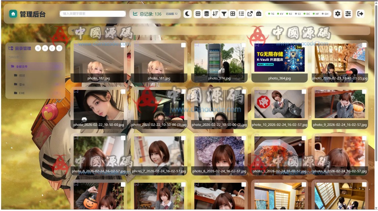Click the refresh directory icon
Image resolution: width=378 pixels, height=211 pixels.
(x=38, y=48)
